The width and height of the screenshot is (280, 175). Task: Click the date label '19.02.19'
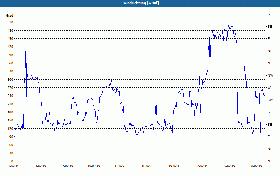click(175, 166)
